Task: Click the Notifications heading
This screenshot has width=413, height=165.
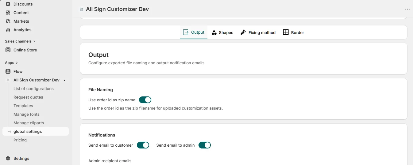Action: click(x=102, y=135)
